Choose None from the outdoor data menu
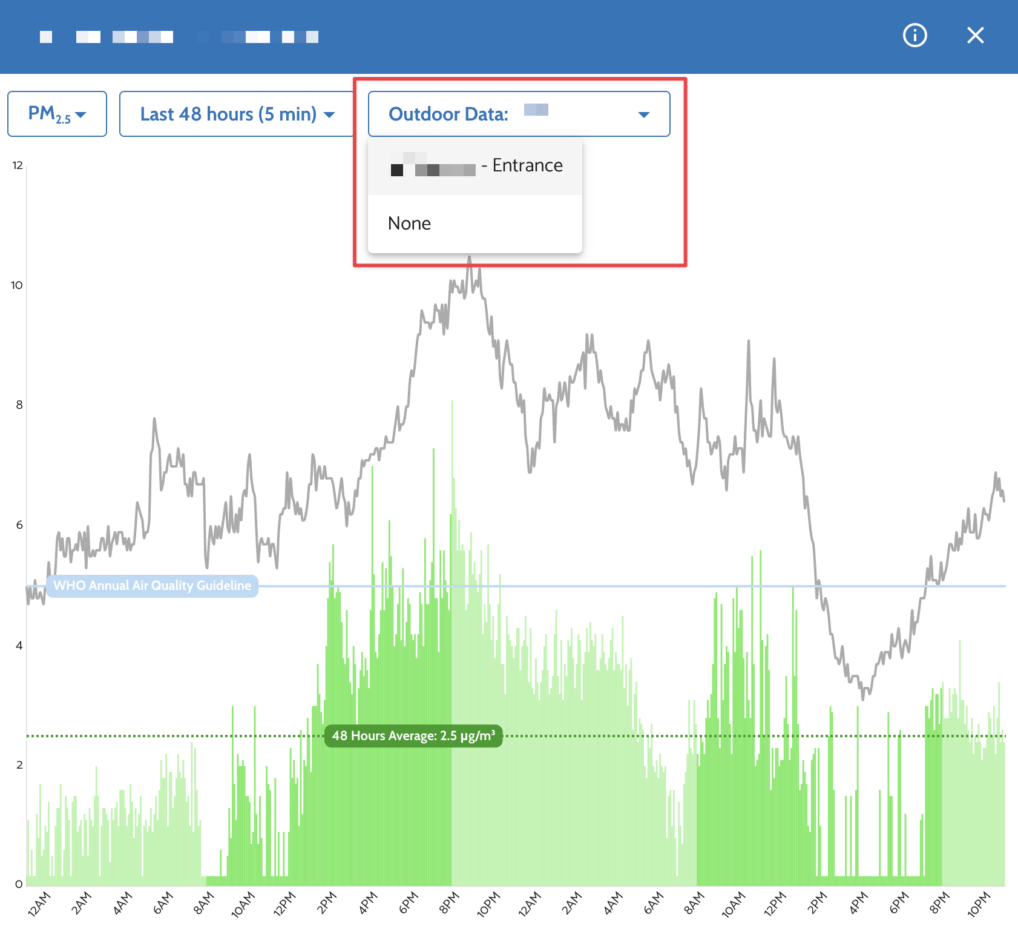 410,223
